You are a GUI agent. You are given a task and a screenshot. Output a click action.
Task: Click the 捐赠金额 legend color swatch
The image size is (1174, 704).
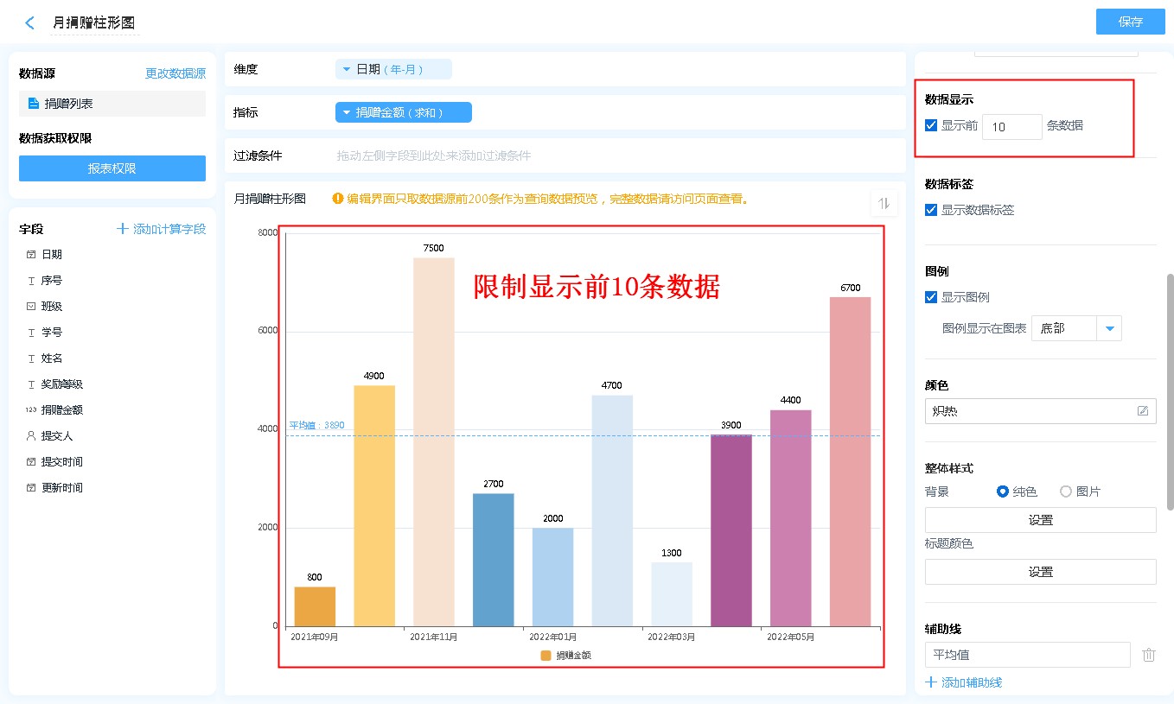point(546,656)
